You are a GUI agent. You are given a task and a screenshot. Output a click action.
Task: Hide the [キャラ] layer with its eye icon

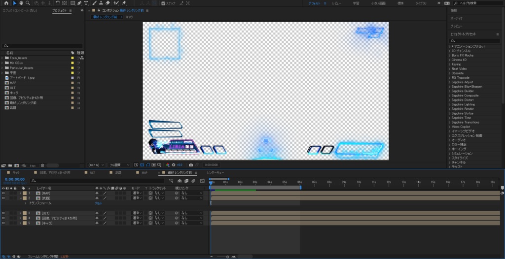[3, 223]
